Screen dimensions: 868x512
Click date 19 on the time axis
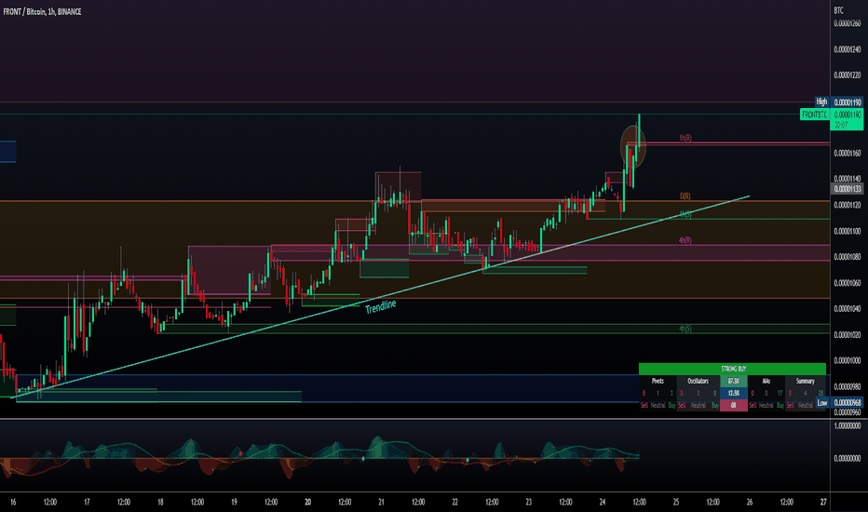[x=234, y=503]
